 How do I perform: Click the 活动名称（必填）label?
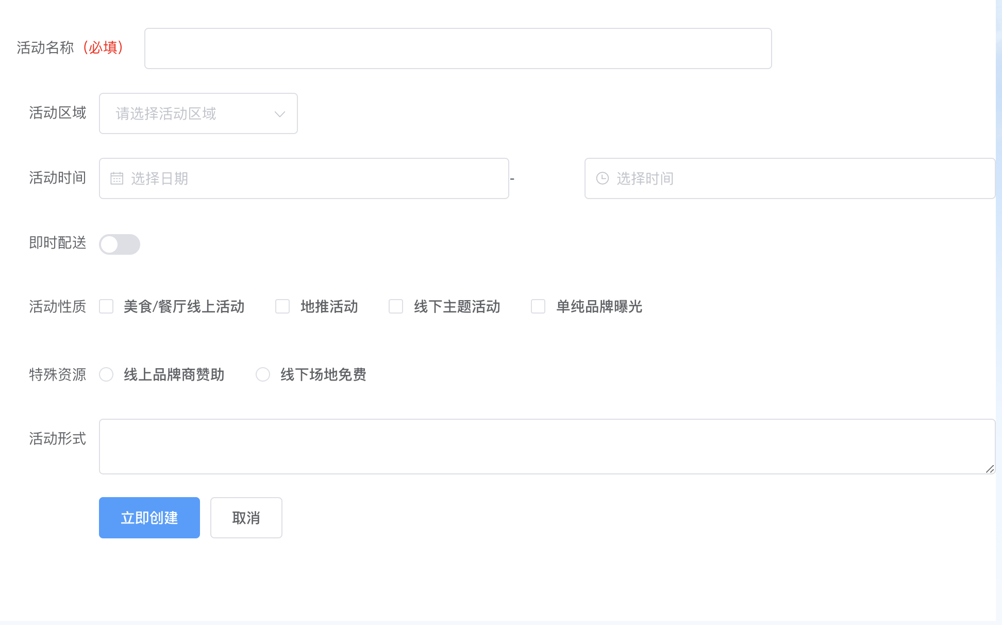coord(71,47)
